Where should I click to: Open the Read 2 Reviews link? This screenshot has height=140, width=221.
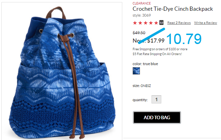pyautogui.click(x=179, y=23)
